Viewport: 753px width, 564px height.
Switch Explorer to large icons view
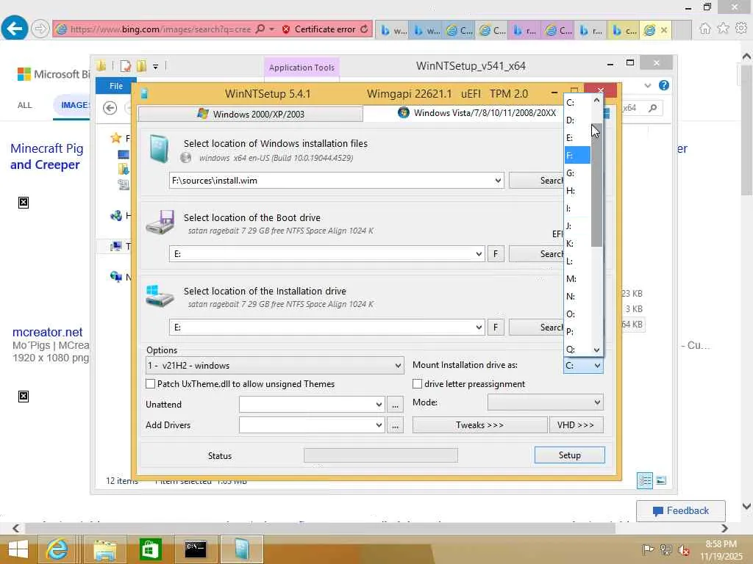pyautogui.click(x=661, y=480)
